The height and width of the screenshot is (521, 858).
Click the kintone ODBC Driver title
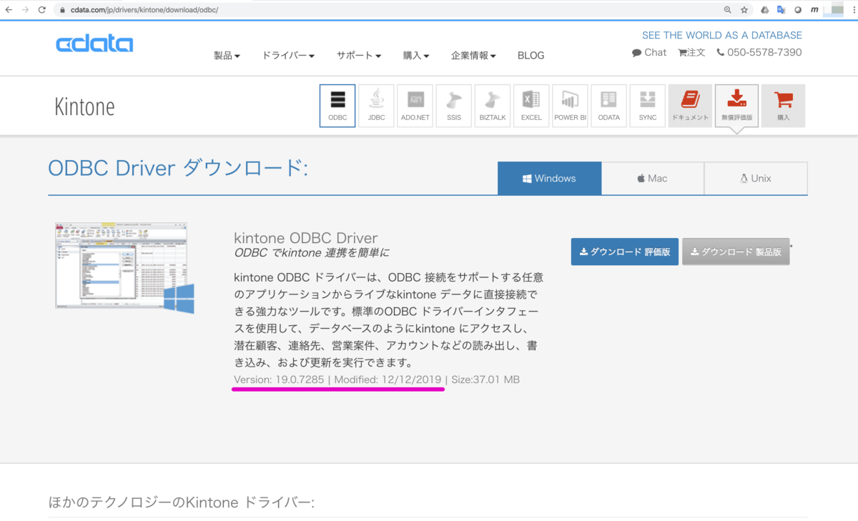[x=305, y=238]
